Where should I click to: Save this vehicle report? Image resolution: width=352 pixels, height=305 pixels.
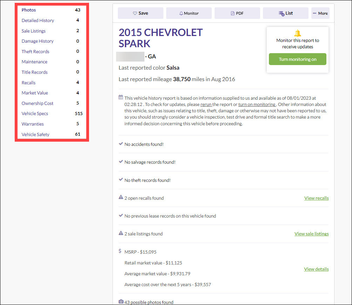click(141, 13)
